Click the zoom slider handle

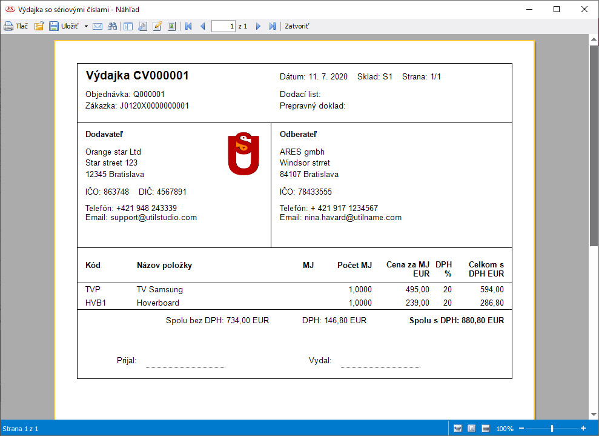[x=552, y=429]
